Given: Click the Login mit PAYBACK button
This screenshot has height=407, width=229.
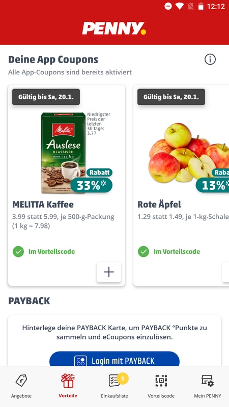Looking at the screenshot, I should click(x=114, y=361).
